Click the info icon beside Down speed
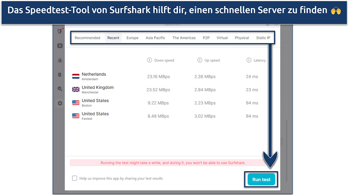The image size is (348, 195). pyautogui.click(x=149, y=61)
